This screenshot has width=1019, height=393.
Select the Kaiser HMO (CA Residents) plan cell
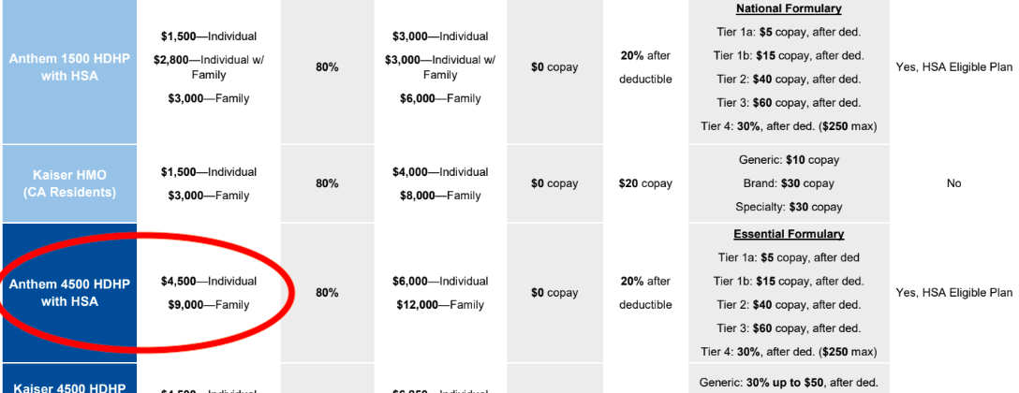click(68, 183)
